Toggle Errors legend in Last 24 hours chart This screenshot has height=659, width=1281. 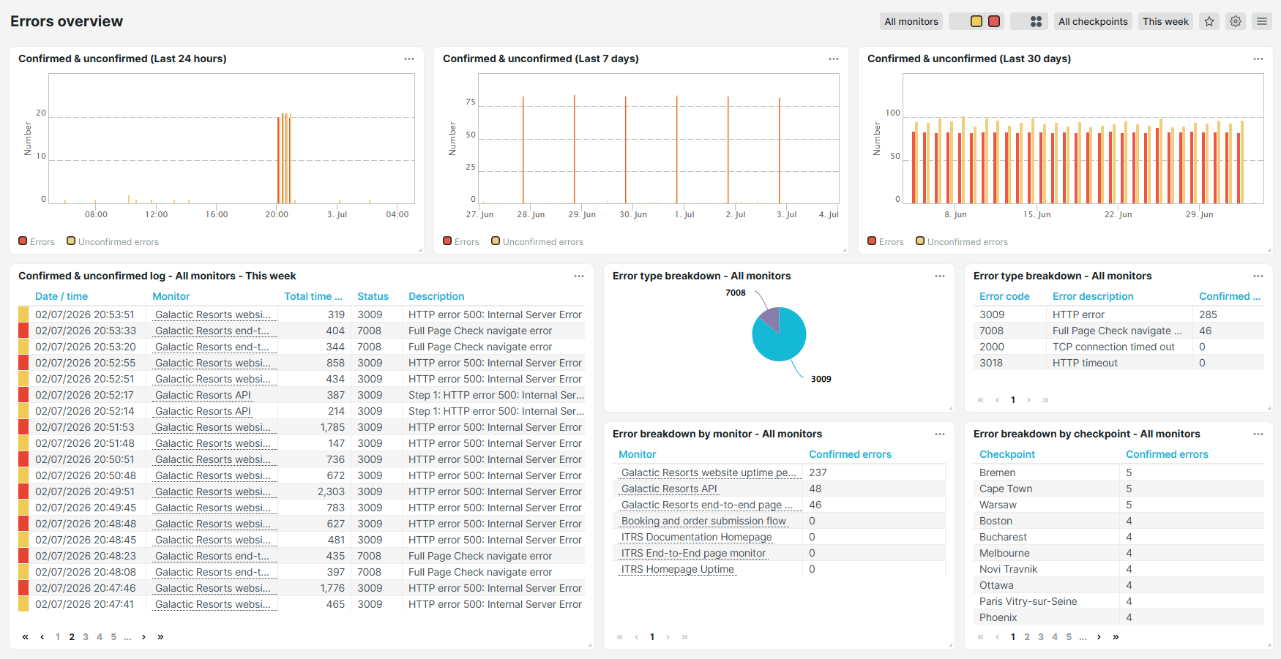tap(37, 241)
